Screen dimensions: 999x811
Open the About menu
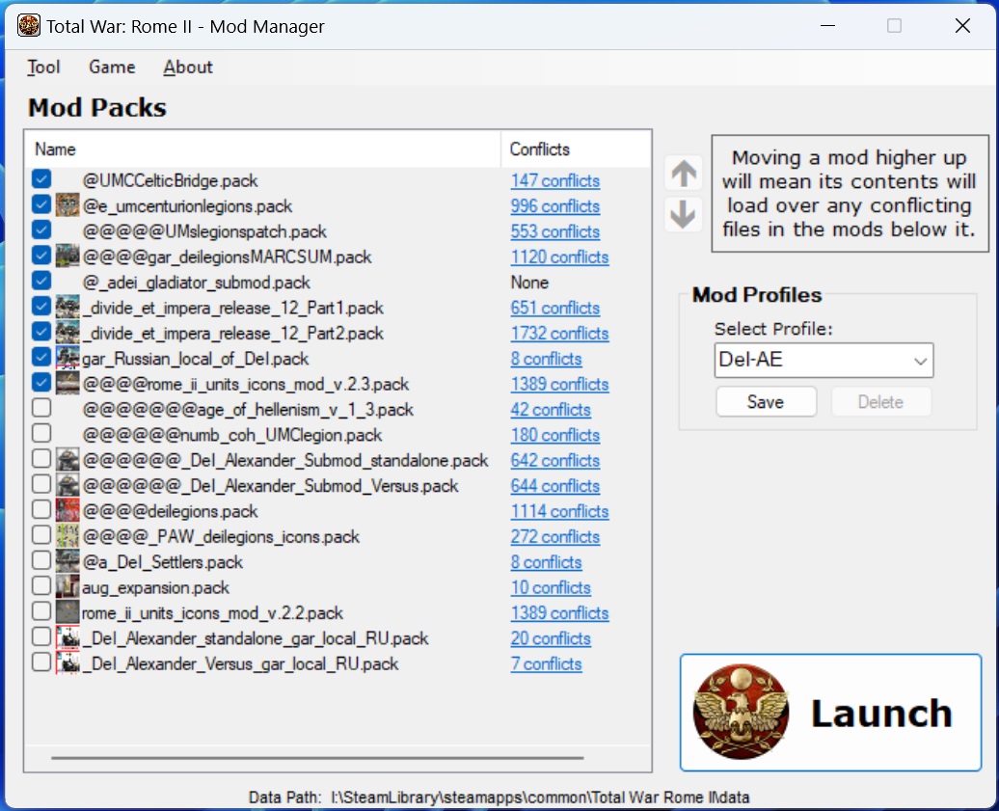pyautogui.click(x=188, y=67)
